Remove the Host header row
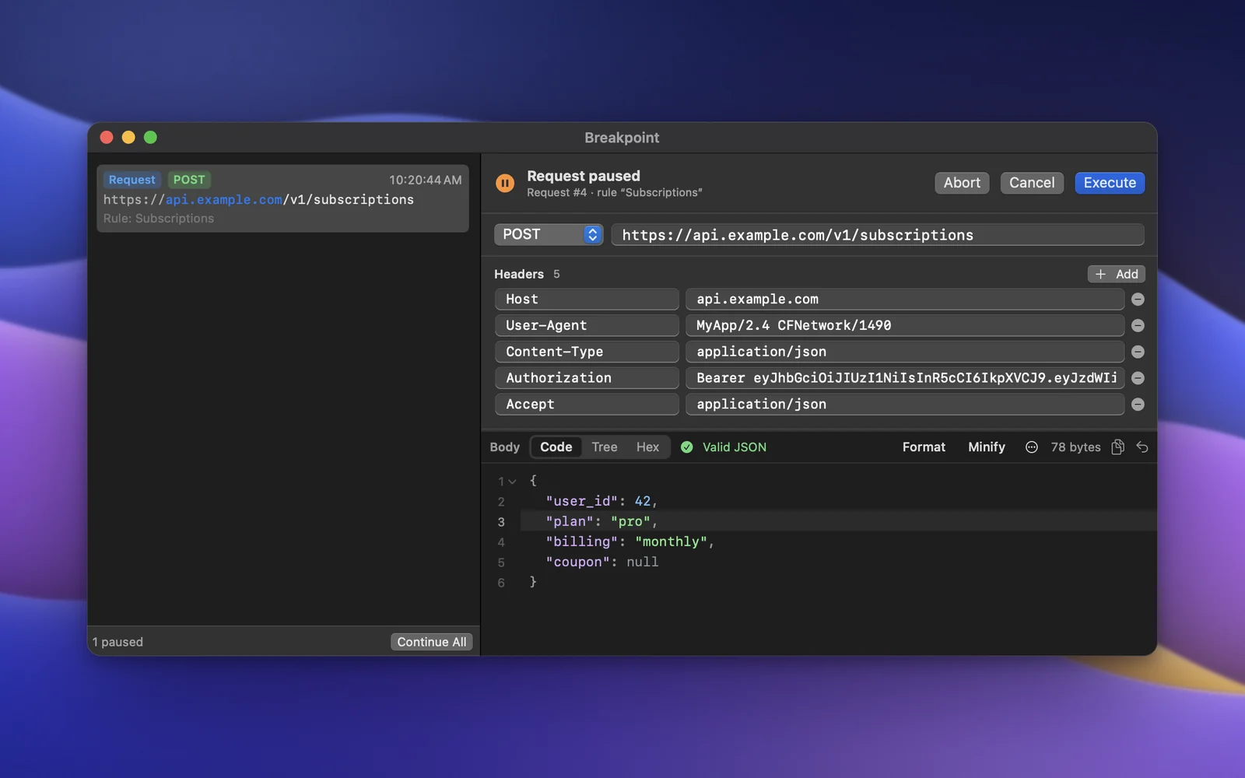The image size is (1245, 778). [x=1138, y=300]
